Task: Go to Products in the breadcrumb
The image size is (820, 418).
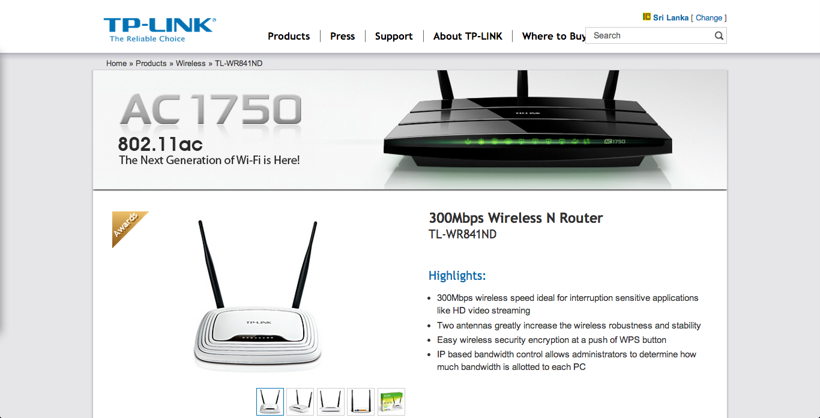Action: click(151, 63)
